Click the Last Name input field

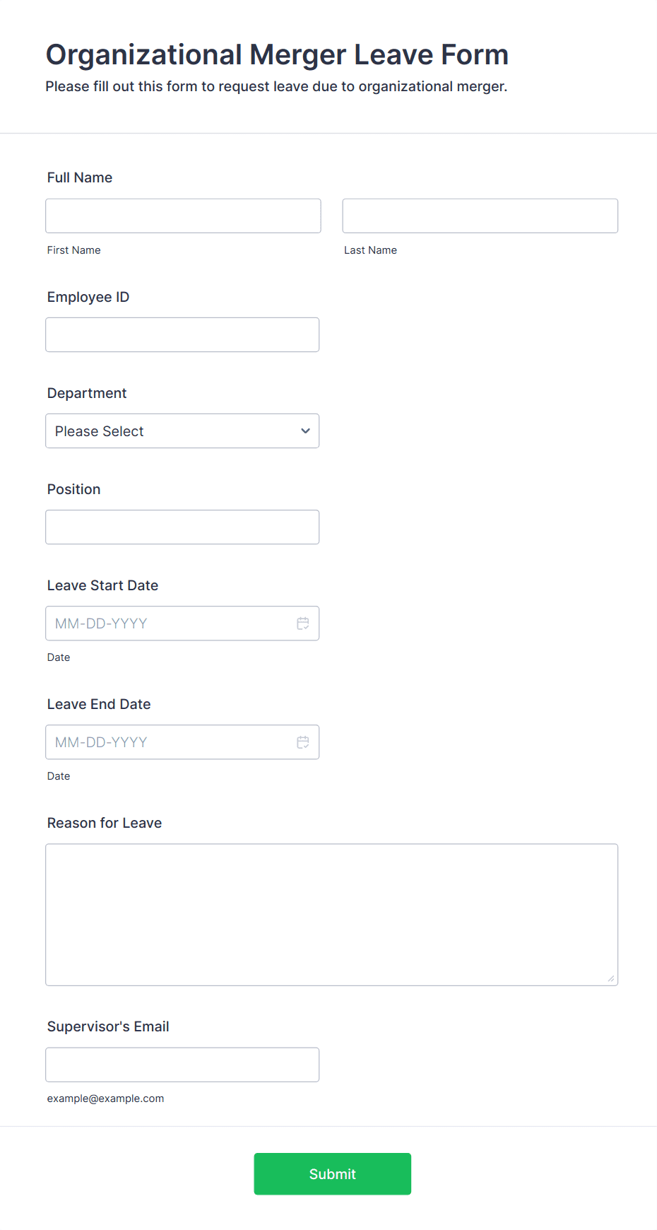click(480, 216)
